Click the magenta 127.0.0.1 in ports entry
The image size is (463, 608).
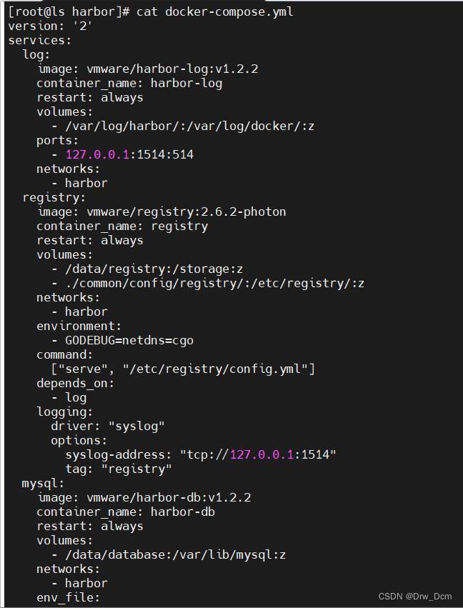pyautogui.click(x=97, y=155)
